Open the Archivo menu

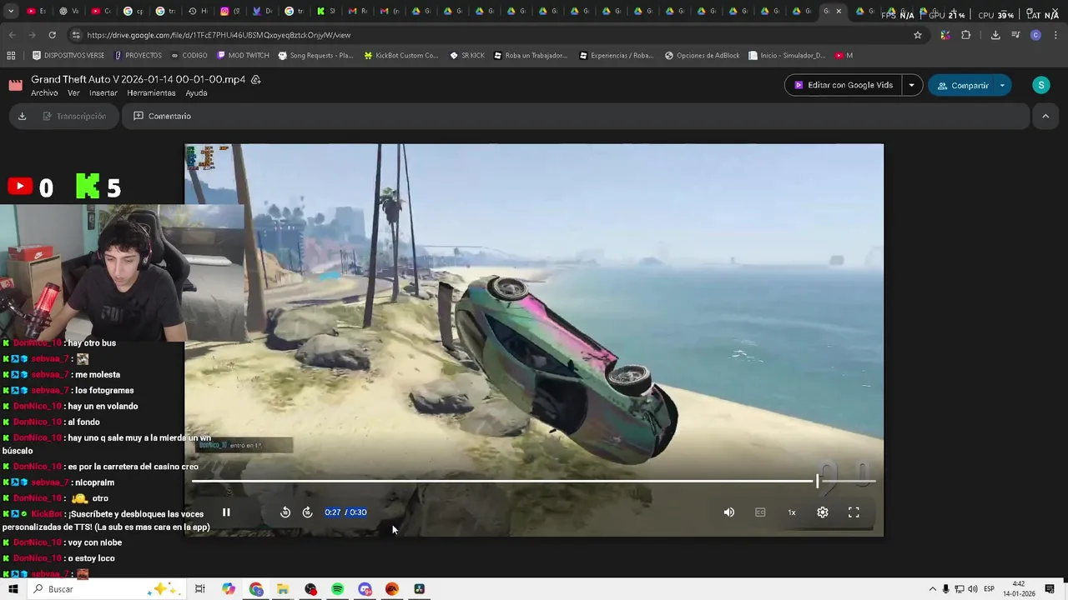(x=44, y=93)
